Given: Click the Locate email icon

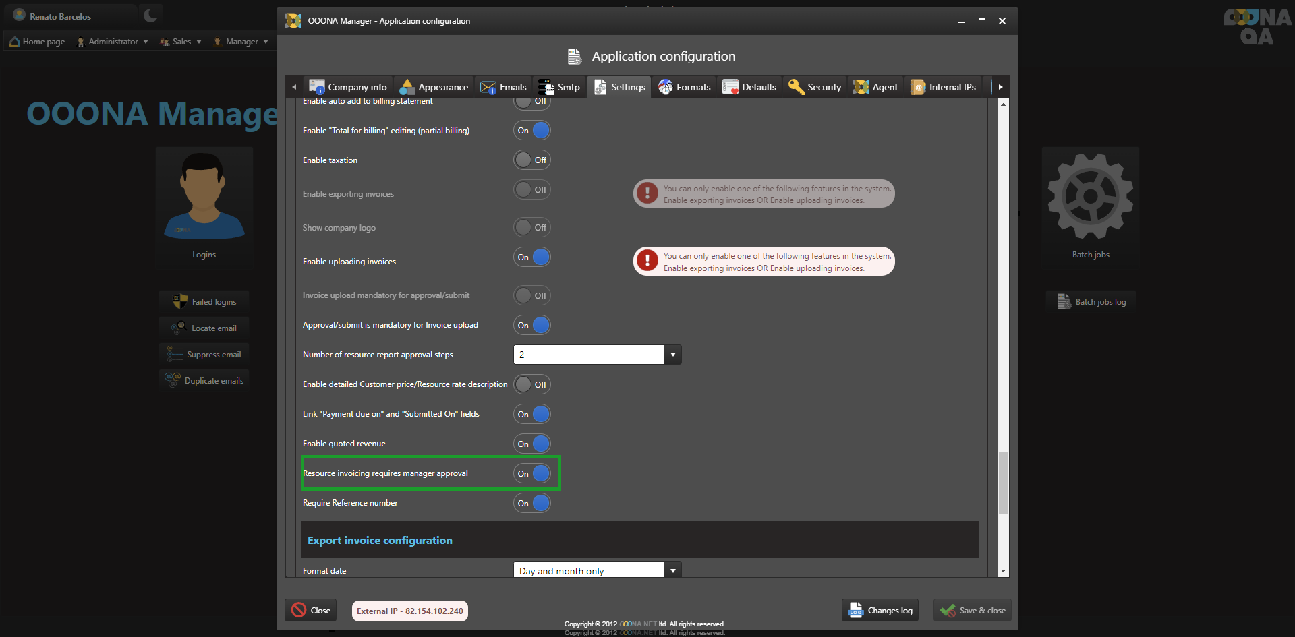Looking at the screenshot, I should click(178, 328).
